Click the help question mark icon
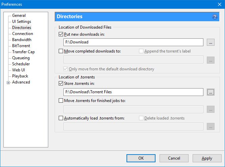The image size is (225, 167). [215, 17]
